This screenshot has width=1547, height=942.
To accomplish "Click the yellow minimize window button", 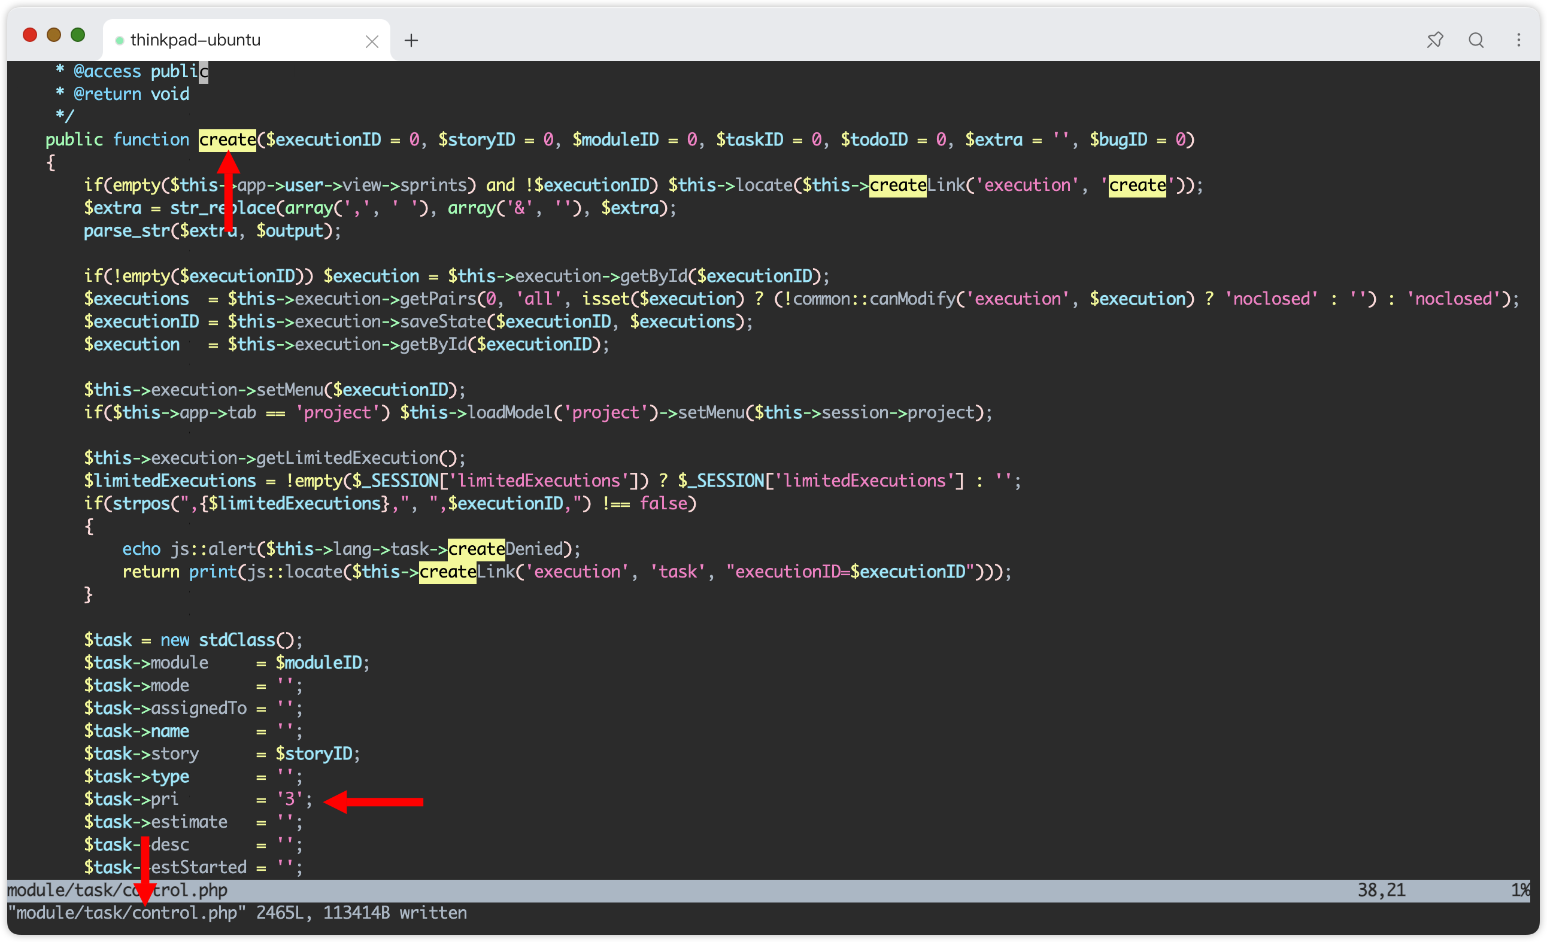I will 54,35.
